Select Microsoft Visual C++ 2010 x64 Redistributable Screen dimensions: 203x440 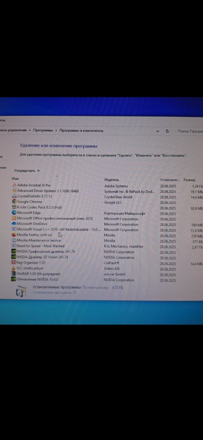(59, 229)
